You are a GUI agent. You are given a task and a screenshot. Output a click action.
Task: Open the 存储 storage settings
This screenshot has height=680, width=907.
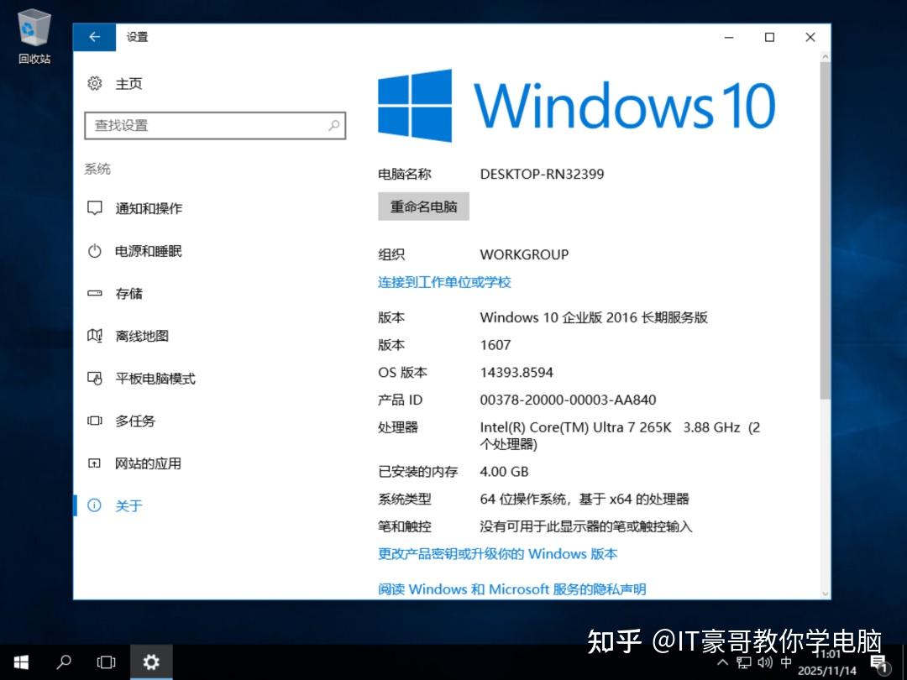pyautogui.click(x=130, y=293)
